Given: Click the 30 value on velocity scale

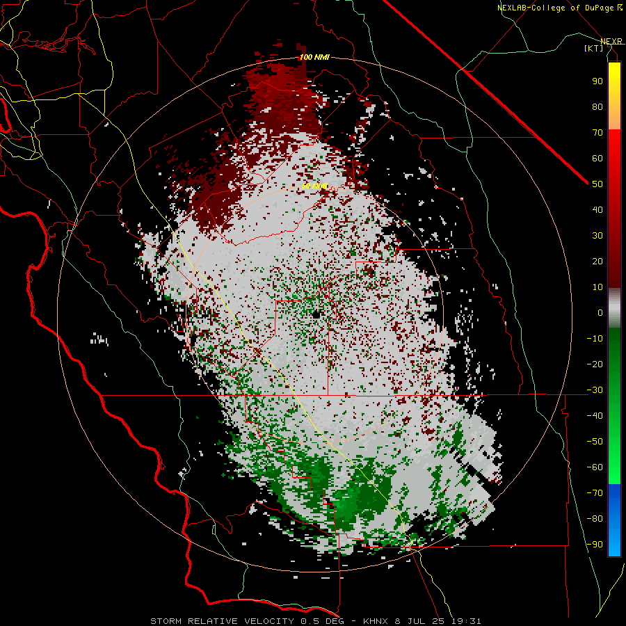Looking at the screenshot, I should click(x=597, y=236).
